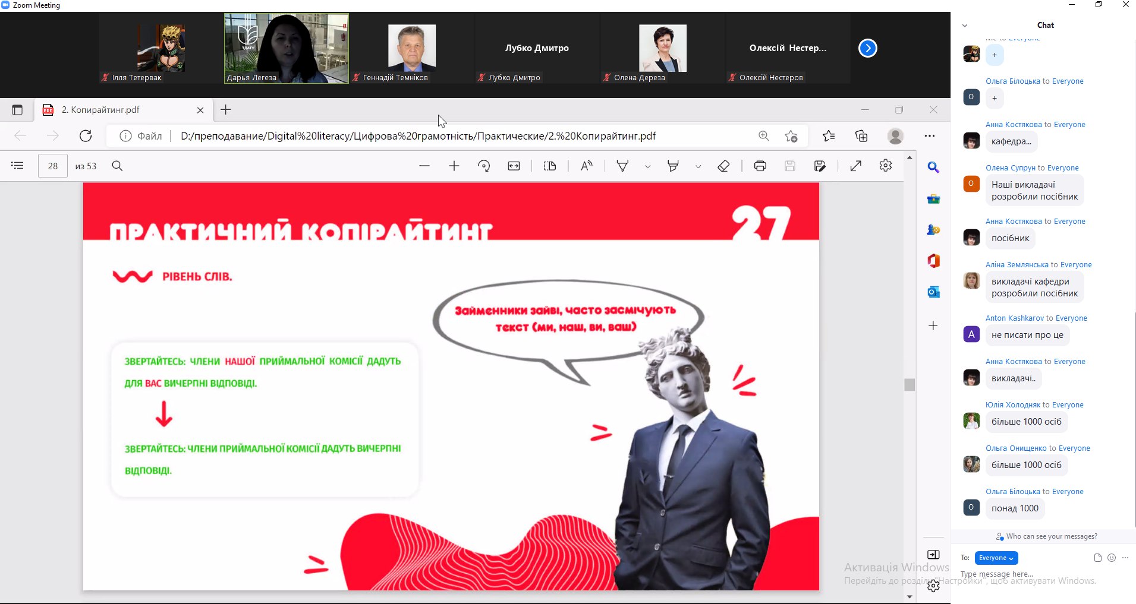Screen dimensions: 1136x604
Task: Show next participants in gallery strip
Action: [868, 48]
